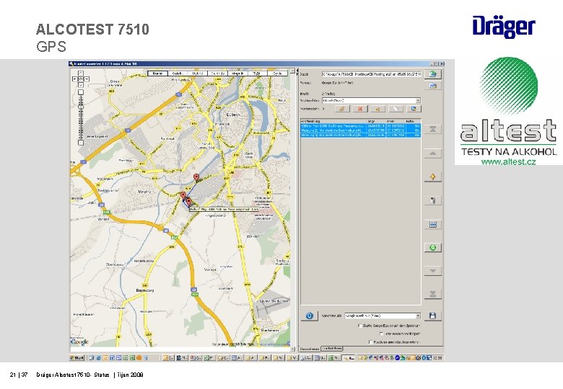The image size is (563, 389).
Task: Click the Beschreibung column header
Action: coord(333,122)
